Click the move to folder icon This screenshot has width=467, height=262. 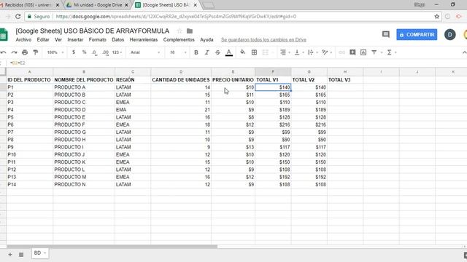point(190,31)
